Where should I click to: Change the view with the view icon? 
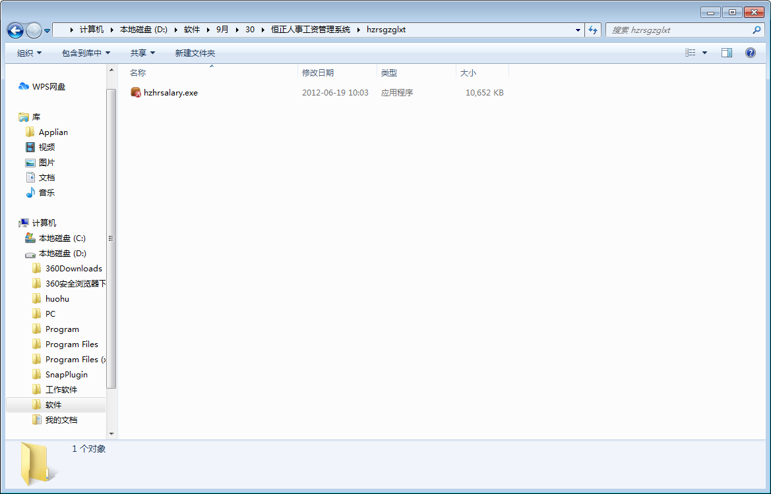pos(691,53)
